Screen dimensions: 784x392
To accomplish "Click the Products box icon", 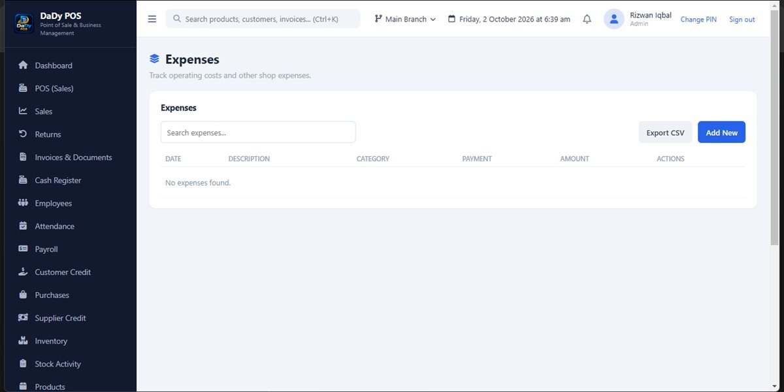I will point(24,387).
